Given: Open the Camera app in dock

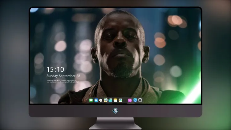Looking at the screenshot, I should pos(140,100).
